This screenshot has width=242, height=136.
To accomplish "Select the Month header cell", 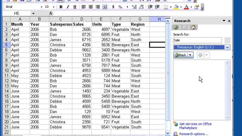I will pyautogui.click(x=20, y=24).
